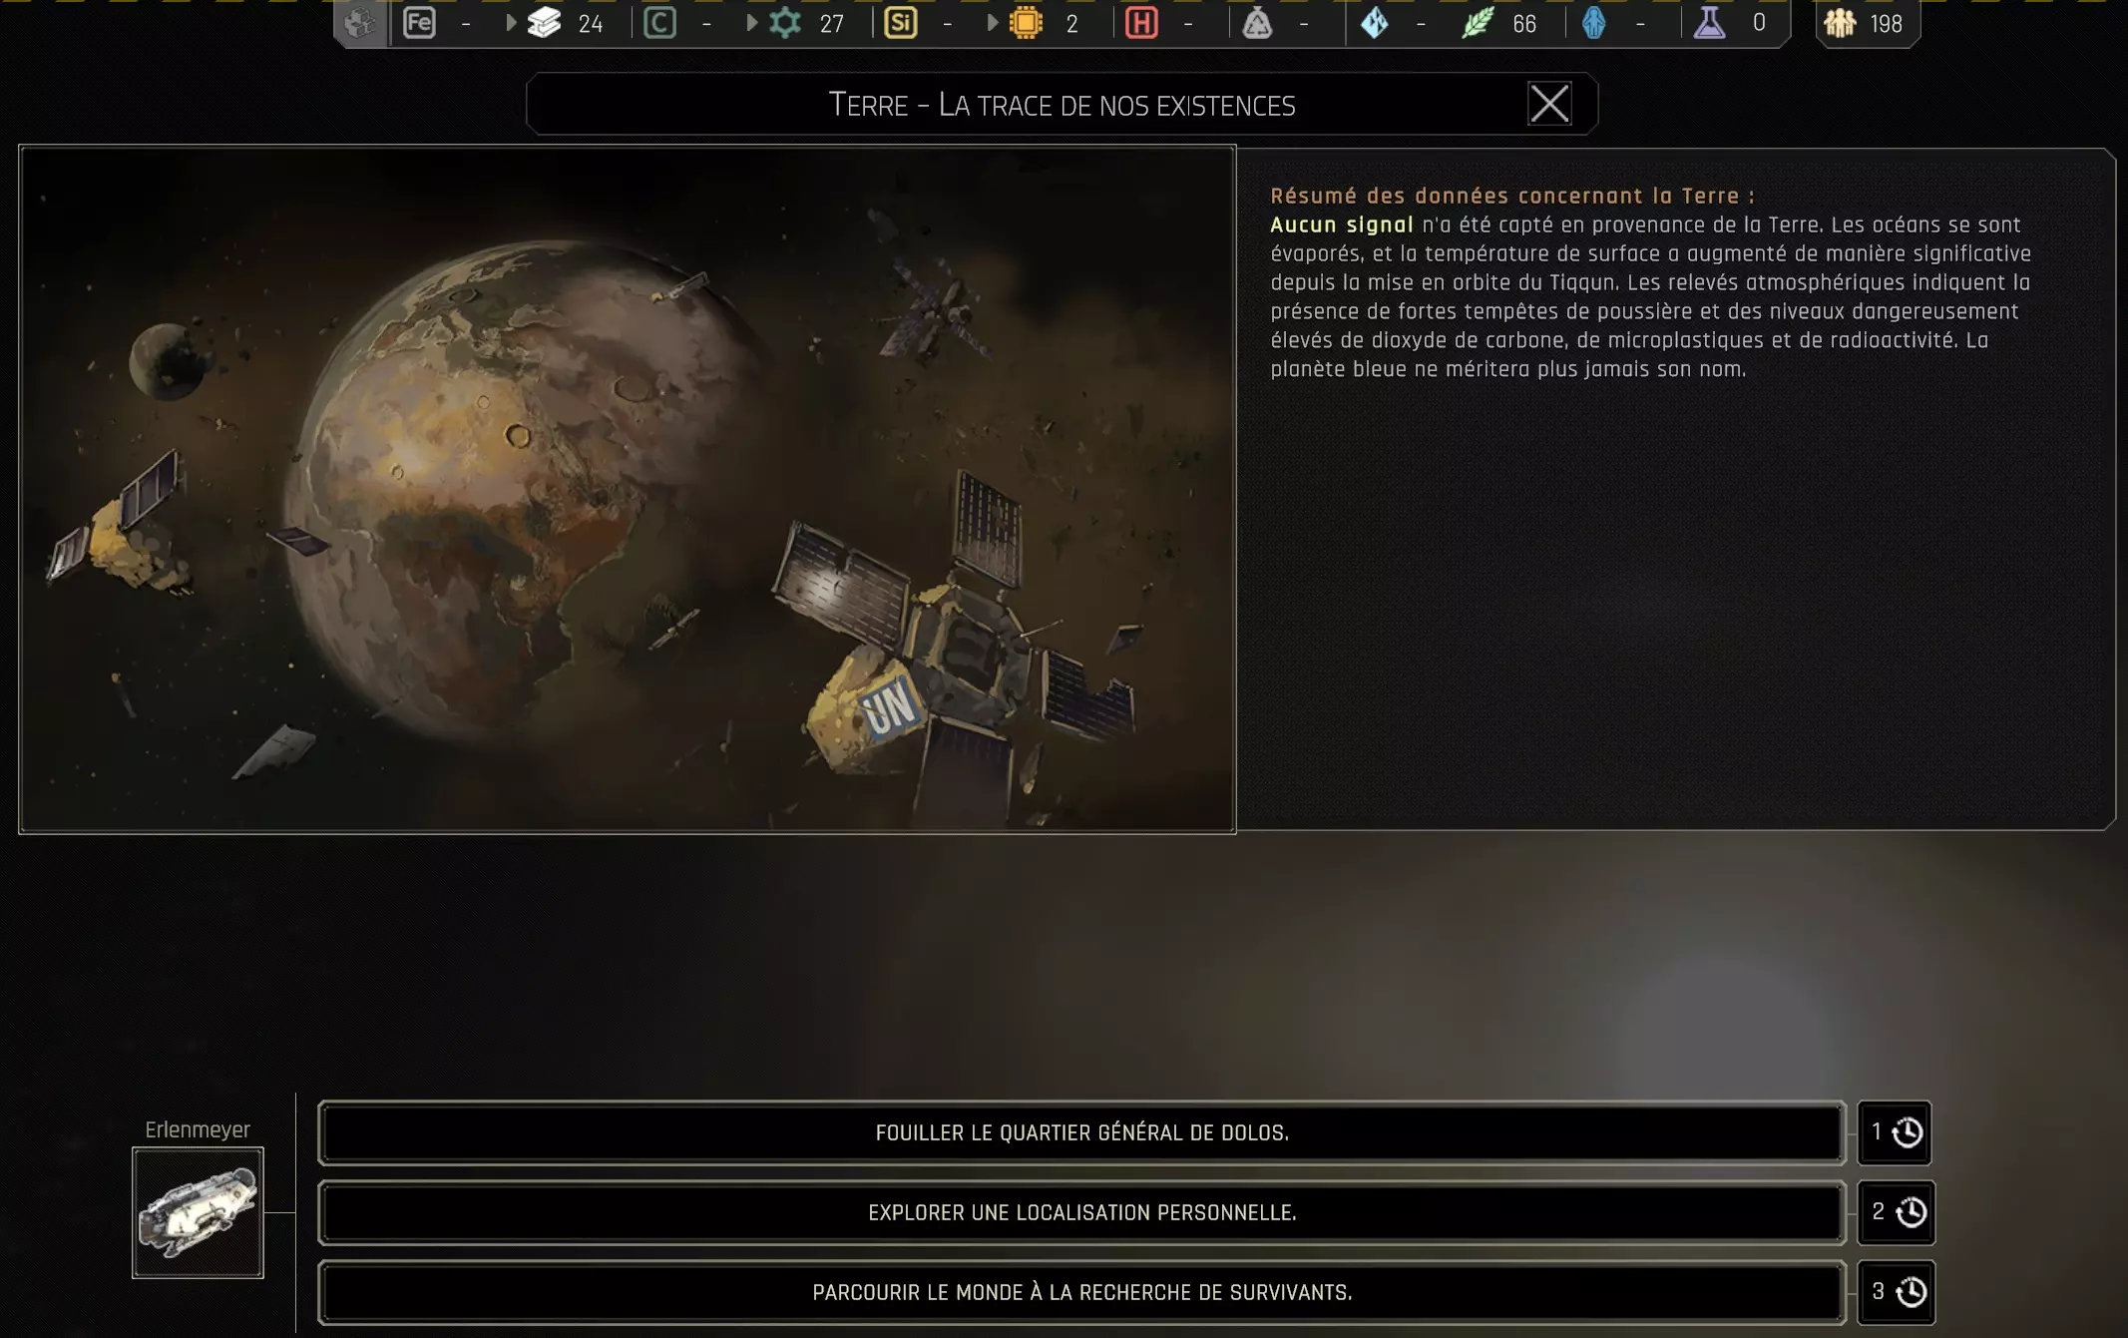Click the Fe iron resource icon
2128x1338 pixels.
point(419,22)
